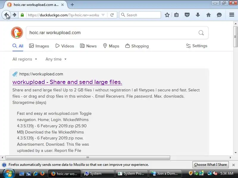Expand the All regions dropdown
This screenshot has width=238, height=178.
tap(25, 59)
